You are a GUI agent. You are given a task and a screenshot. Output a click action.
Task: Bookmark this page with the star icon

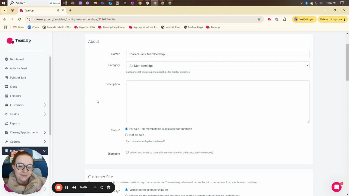[259, 19]
